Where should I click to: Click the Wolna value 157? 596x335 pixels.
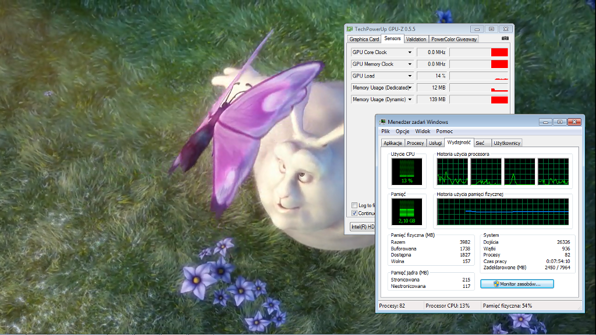point(466,261)
